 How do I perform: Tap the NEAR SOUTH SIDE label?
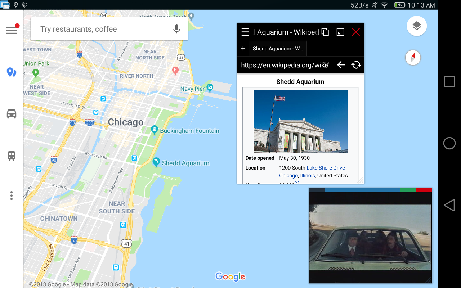click(x=117, y=207)
